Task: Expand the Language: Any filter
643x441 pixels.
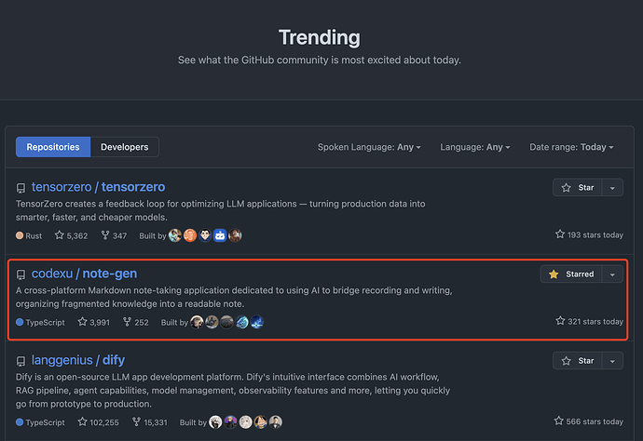Action: pos(475,147)
